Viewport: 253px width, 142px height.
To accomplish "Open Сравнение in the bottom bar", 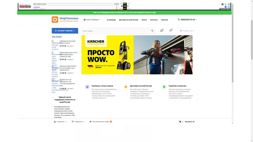I will [x=60, y=121].
